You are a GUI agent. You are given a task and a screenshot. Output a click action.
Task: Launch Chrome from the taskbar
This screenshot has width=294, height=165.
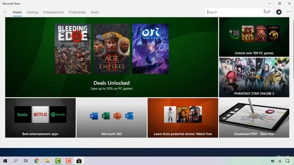point(37,161)
